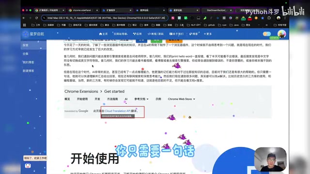Open the 开始使用 docs tab

point(82,99)
